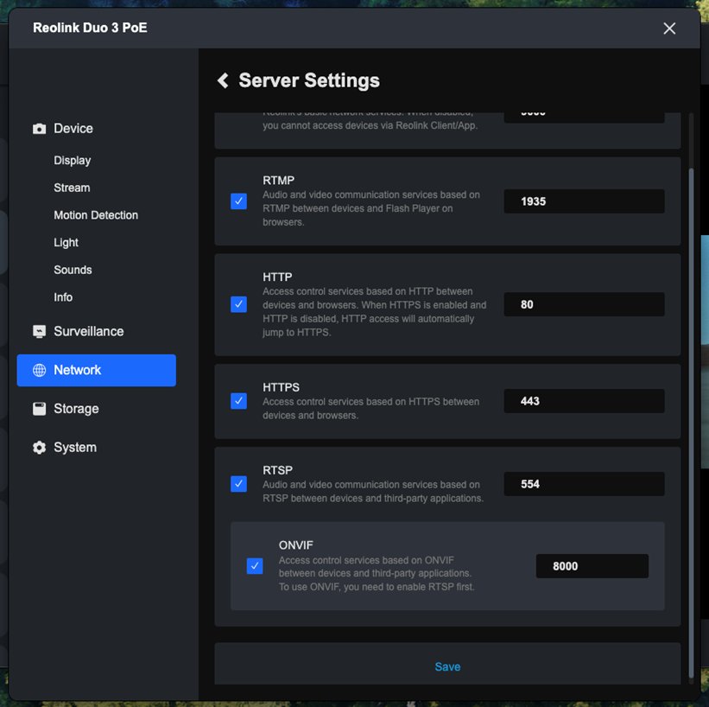This screenshot has height=707, width=709.
Task: Click the Server Settings heading
Action: tap(309, 80)
